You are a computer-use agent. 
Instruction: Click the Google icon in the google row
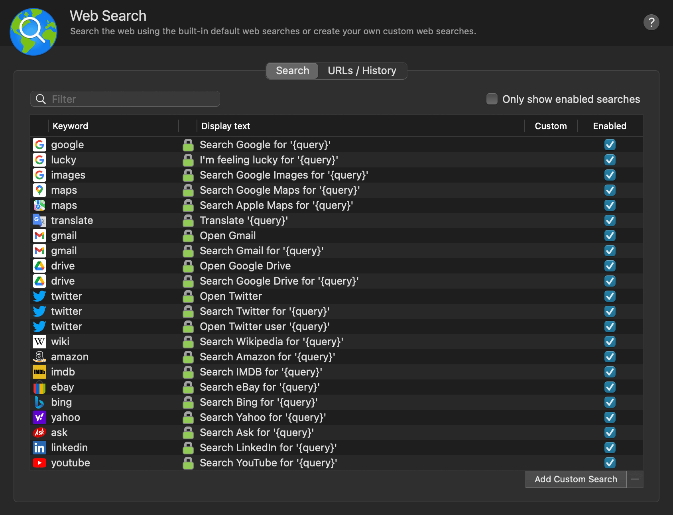(39, 145)
